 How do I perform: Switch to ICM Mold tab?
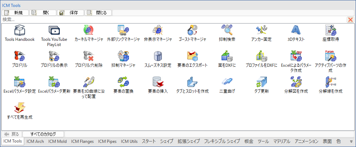pyautogui.click(x=57, y=141)
